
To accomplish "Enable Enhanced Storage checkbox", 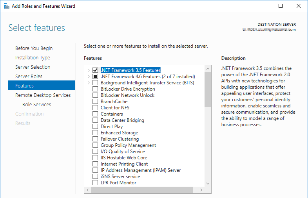I will [x=95, y=133].
